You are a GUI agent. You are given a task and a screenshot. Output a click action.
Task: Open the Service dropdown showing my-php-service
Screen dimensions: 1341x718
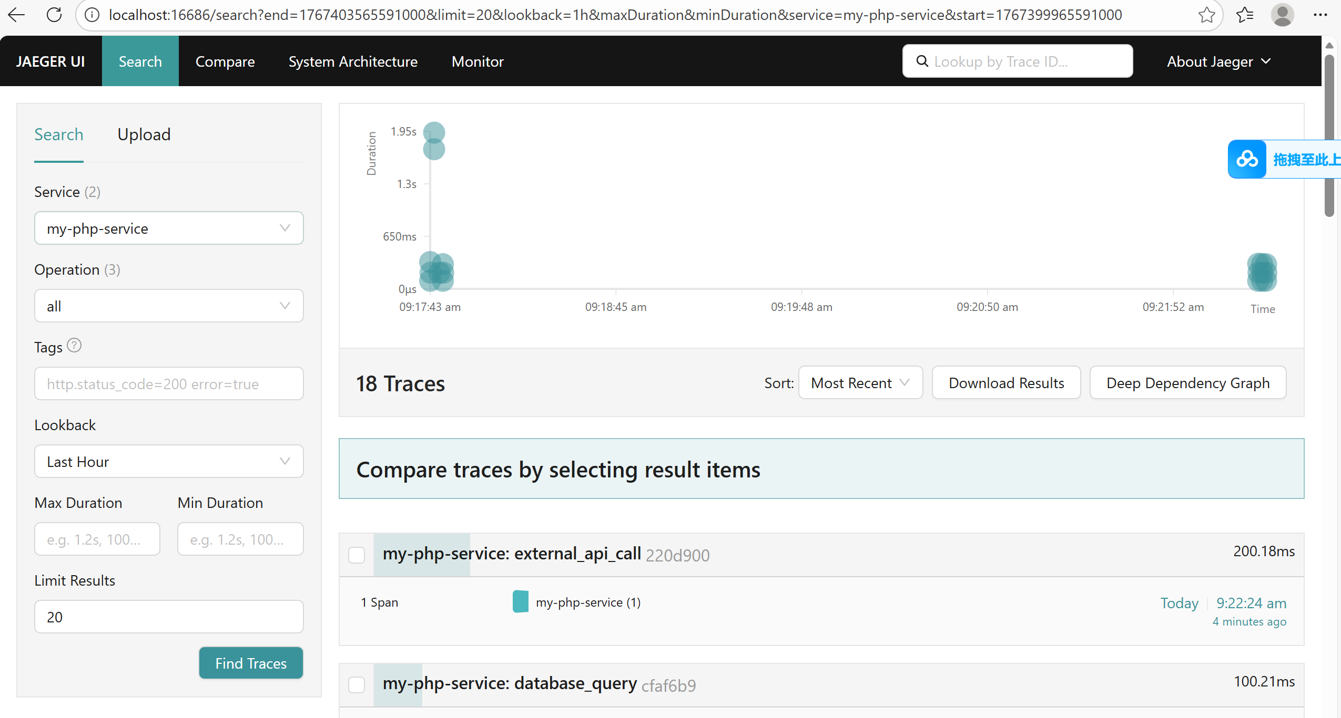coord(169,228)
